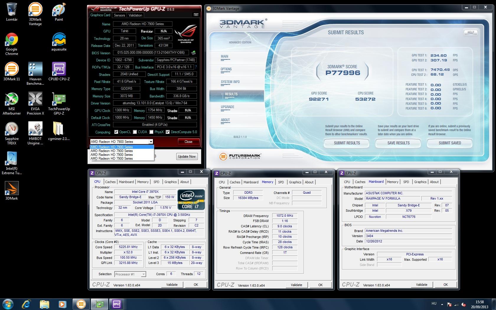Viewport: 496px width, 310px height.
Task: Launch EVGA Precision X shortcut
Action: 35,104
